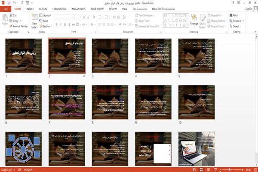Open the FILE tab

tap(6, 9)
